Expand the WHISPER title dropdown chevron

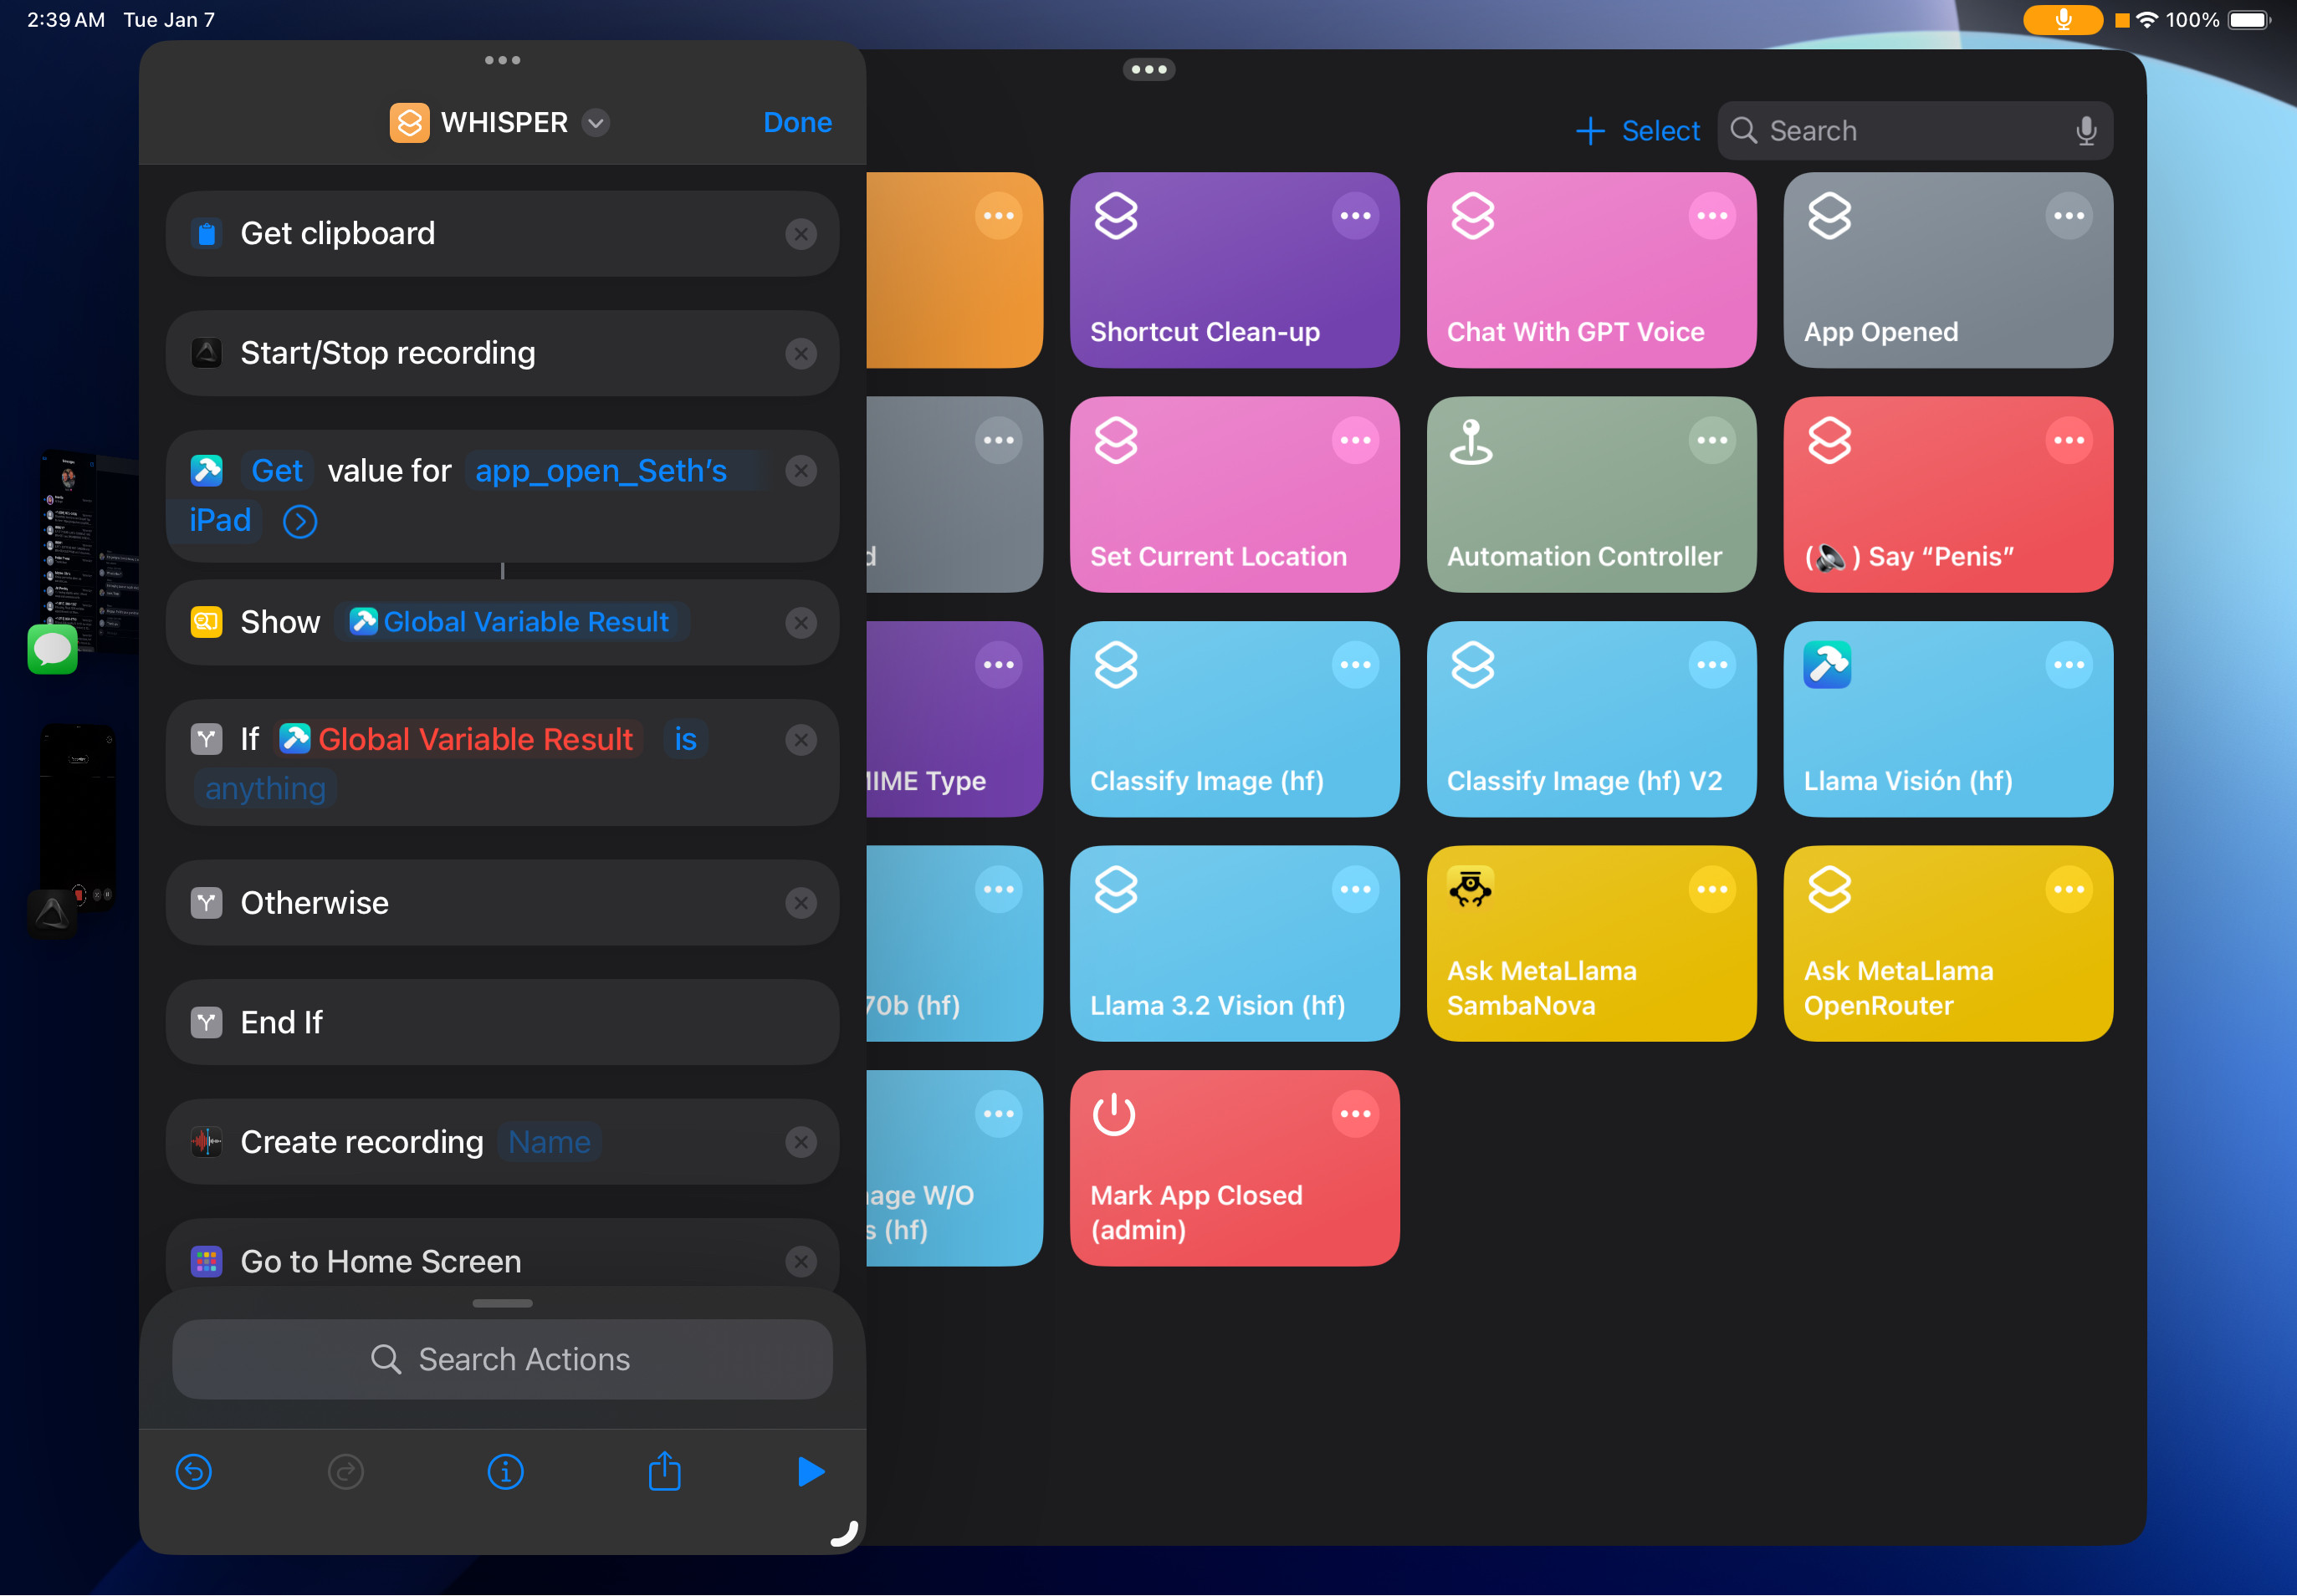click(x=596, y=123)
